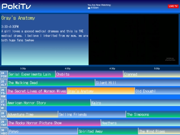Click the Gray's Anatomy description text
The height and width of the screenshot is (135, 180).
click(x=45, y=36)
